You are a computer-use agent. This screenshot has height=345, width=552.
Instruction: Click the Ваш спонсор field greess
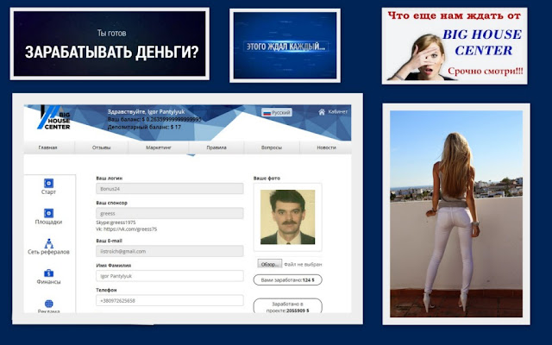tap(170, 213)
